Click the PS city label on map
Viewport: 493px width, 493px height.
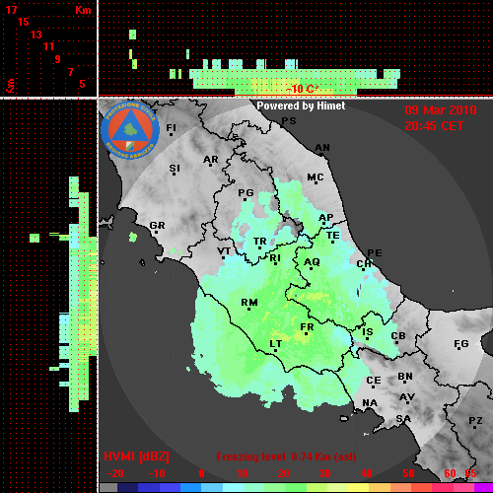289,121
